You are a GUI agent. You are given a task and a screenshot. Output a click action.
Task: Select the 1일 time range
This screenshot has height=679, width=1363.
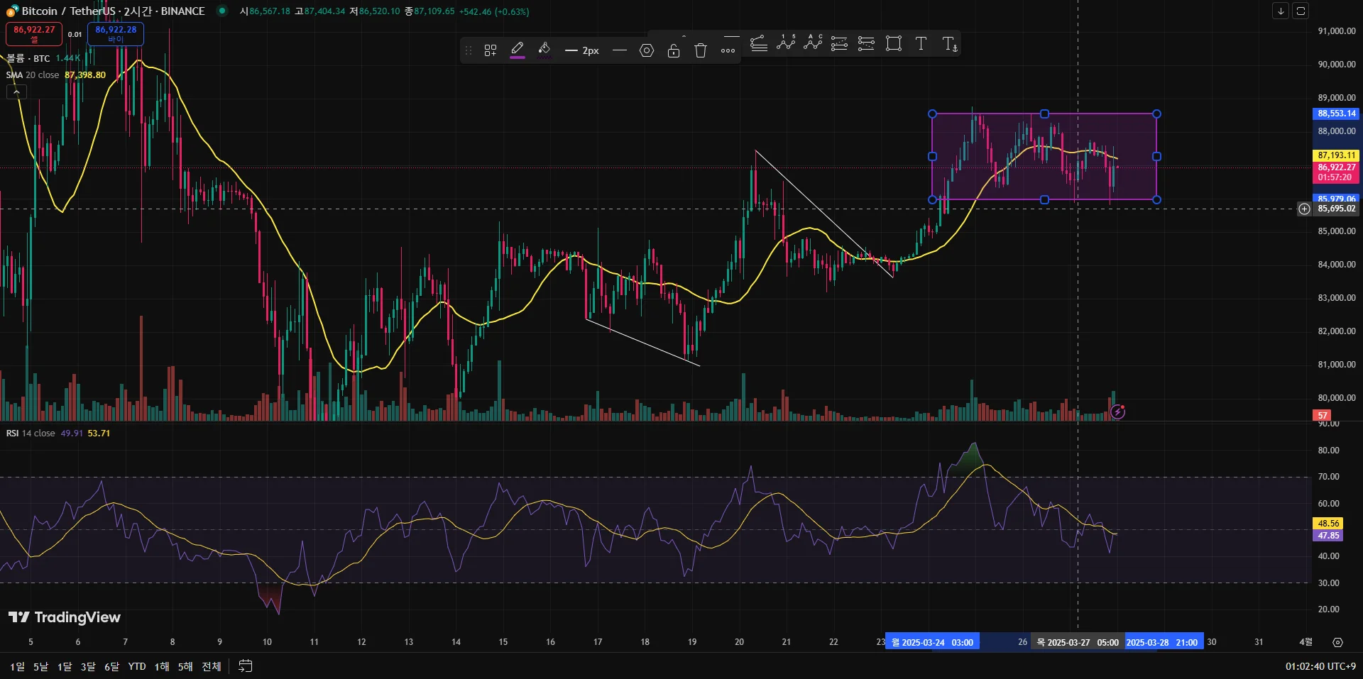point(17,666)
